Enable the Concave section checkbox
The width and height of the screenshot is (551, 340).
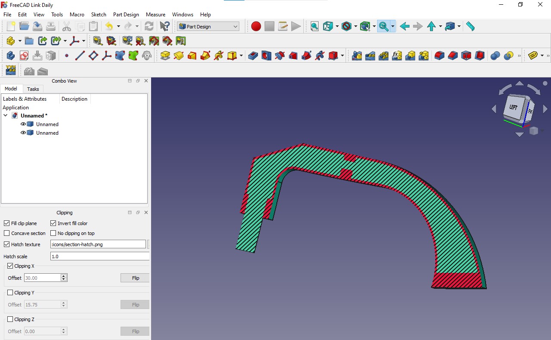click(7, 233)
